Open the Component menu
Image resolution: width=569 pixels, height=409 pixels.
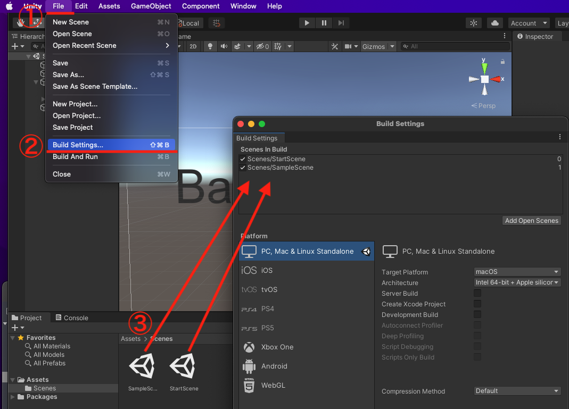201,6
